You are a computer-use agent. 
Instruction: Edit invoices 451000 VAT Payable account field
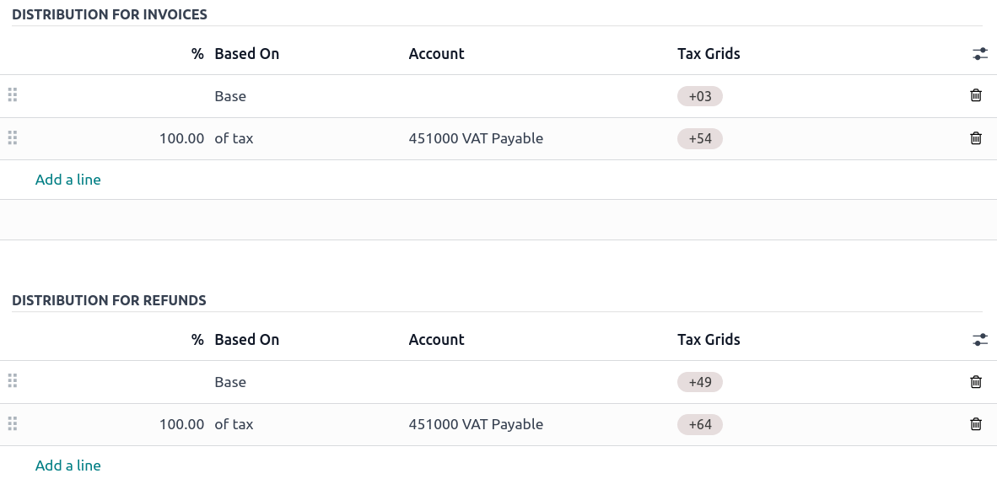tap(476, 138)
